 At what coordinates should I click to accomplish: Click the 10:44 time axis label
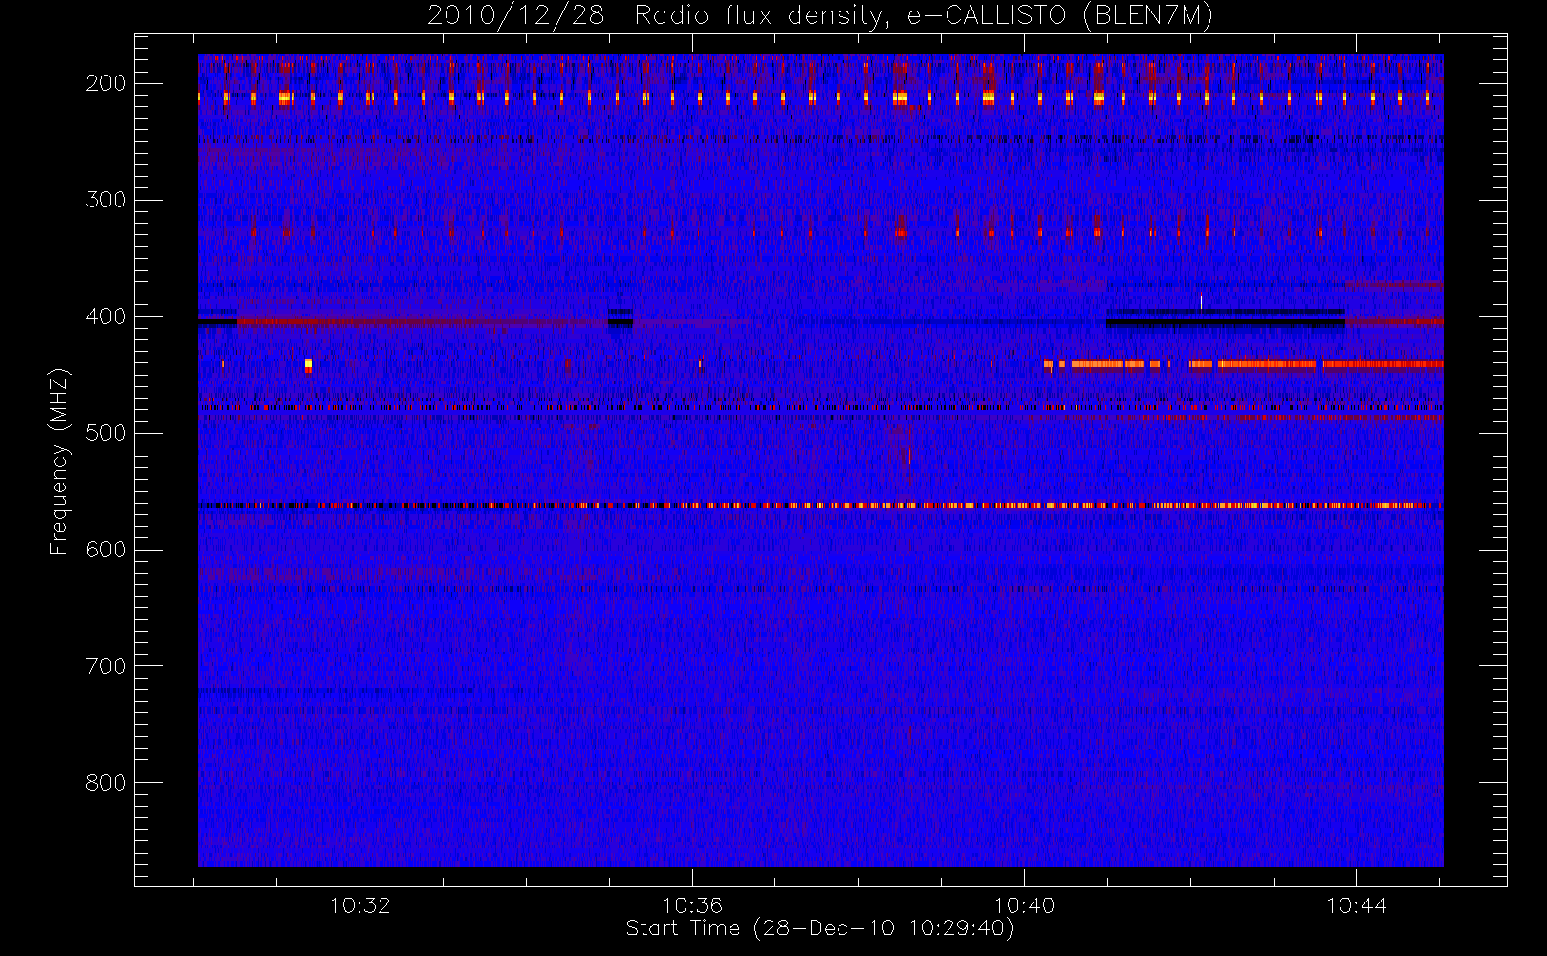point(1356,905)
